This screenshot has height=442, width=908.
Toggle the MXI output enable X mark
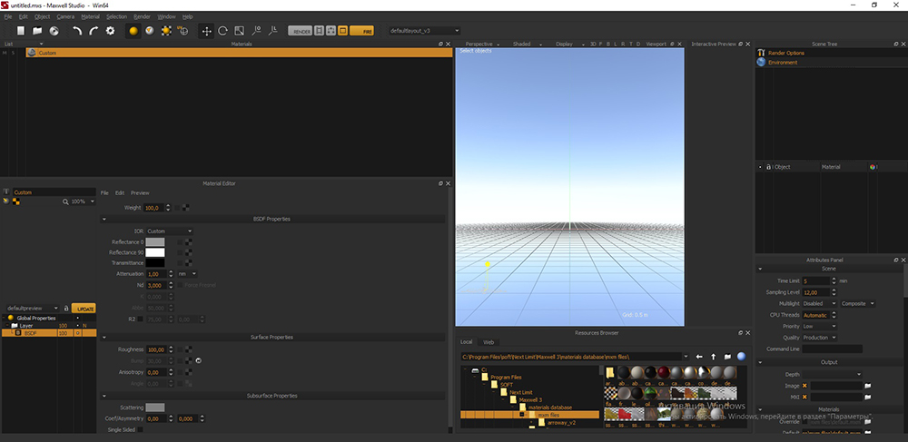[x=804, y=397]
